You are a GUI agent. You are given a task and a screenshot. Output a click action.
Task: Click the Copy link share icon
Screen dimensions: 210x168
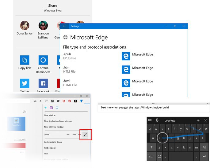click(25, 60)
